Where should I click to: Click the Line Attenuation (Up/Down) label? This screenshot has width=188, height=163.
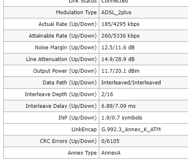(x=61, y=59)
